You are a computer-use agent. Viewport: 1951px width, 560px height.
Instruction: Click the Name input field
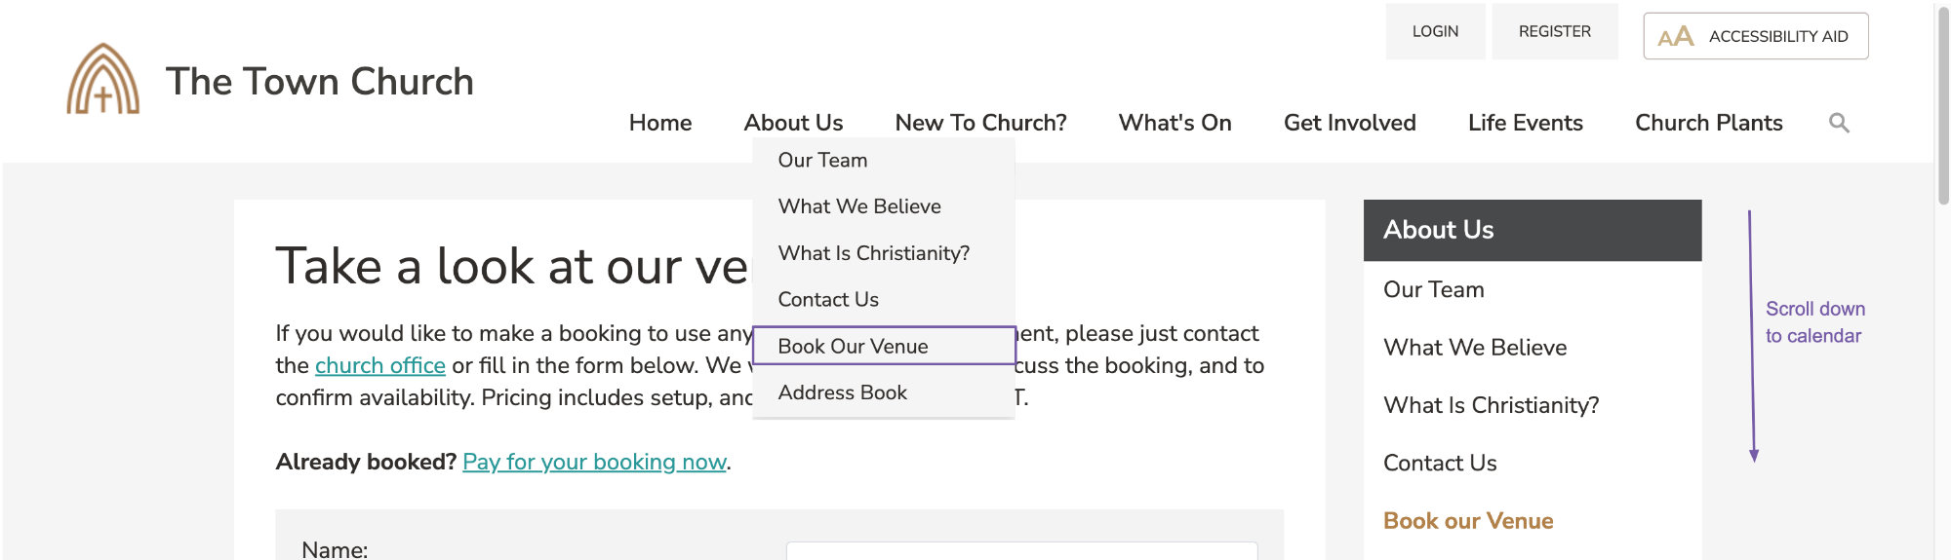tap(1021, 551)
